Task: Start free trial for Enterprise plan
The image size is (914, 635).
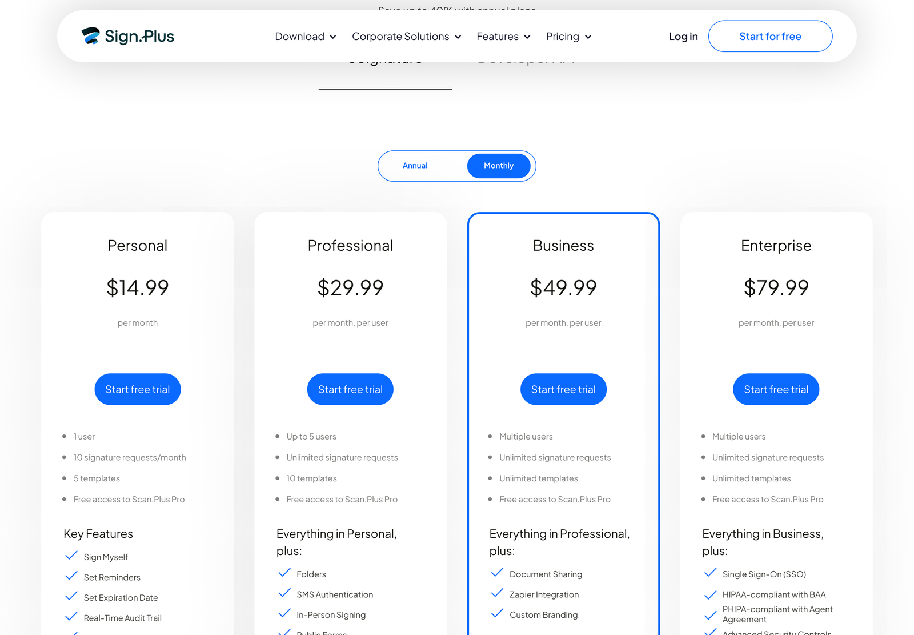Action: [776, 389]
